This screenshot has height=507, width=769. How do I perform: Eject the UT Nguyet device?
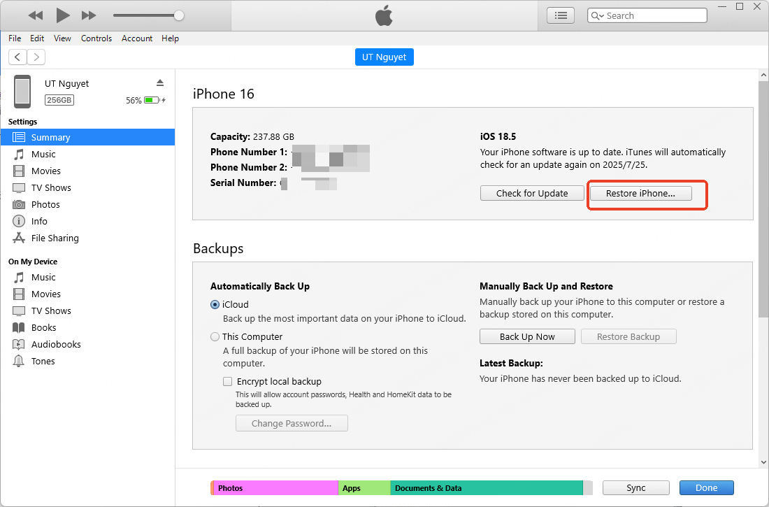click(160, 83)
